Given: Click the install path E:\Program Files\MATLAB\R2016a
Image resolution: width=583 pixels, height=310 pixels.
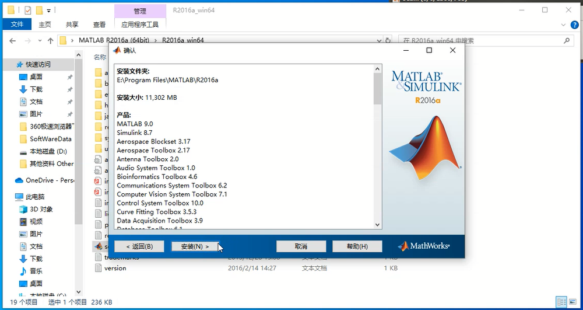Looking at the screenshot, I should (x=168, y=80).
